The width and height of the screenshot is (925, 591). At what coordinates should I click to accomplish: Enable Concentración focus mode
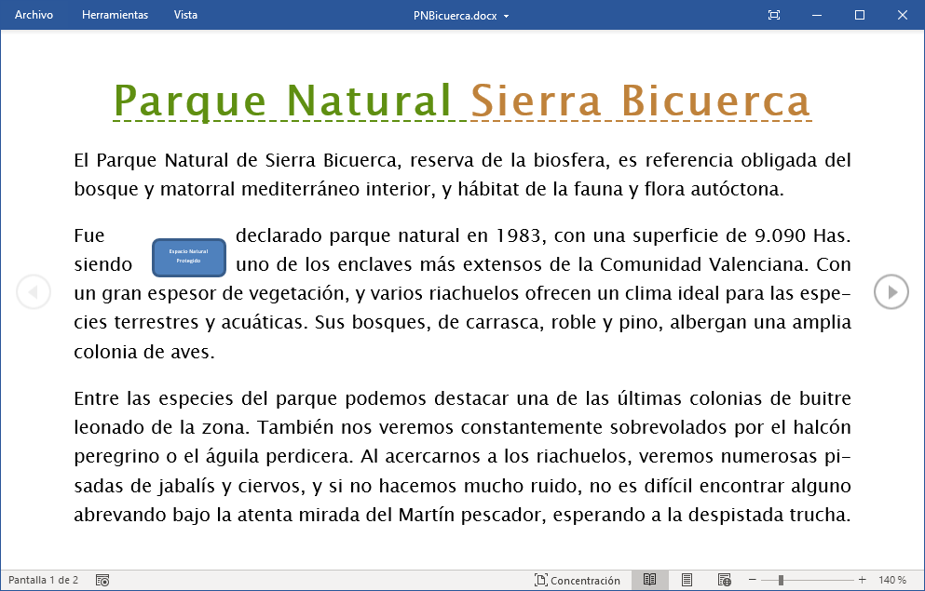(x=578, y=580)
